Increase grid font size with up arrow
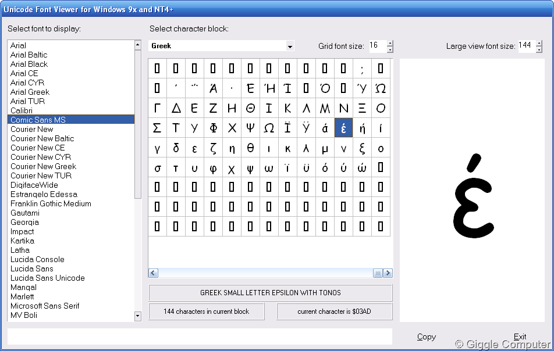Screen dimensions: 554x351 pyautogui.click(x=390, y=44)
